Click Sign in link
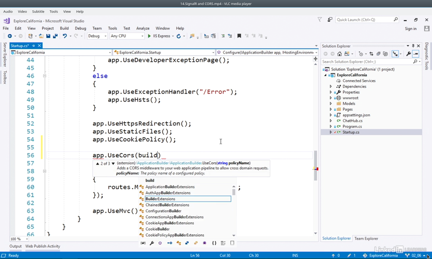Image resolution: width=432 pixels, height=259 pixels. point(410,29)
